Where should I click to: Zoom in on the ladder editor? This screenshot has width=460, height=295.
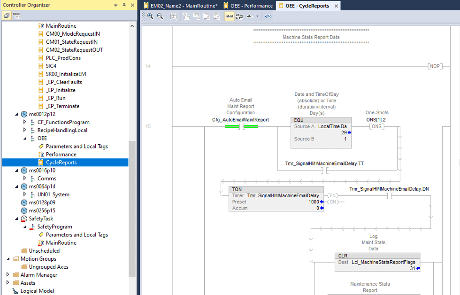150,16
